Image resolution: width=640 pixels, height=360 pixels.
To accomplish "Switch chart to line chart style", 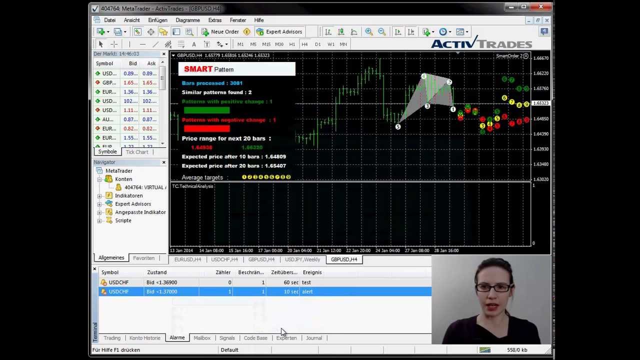I will point(354,31).
